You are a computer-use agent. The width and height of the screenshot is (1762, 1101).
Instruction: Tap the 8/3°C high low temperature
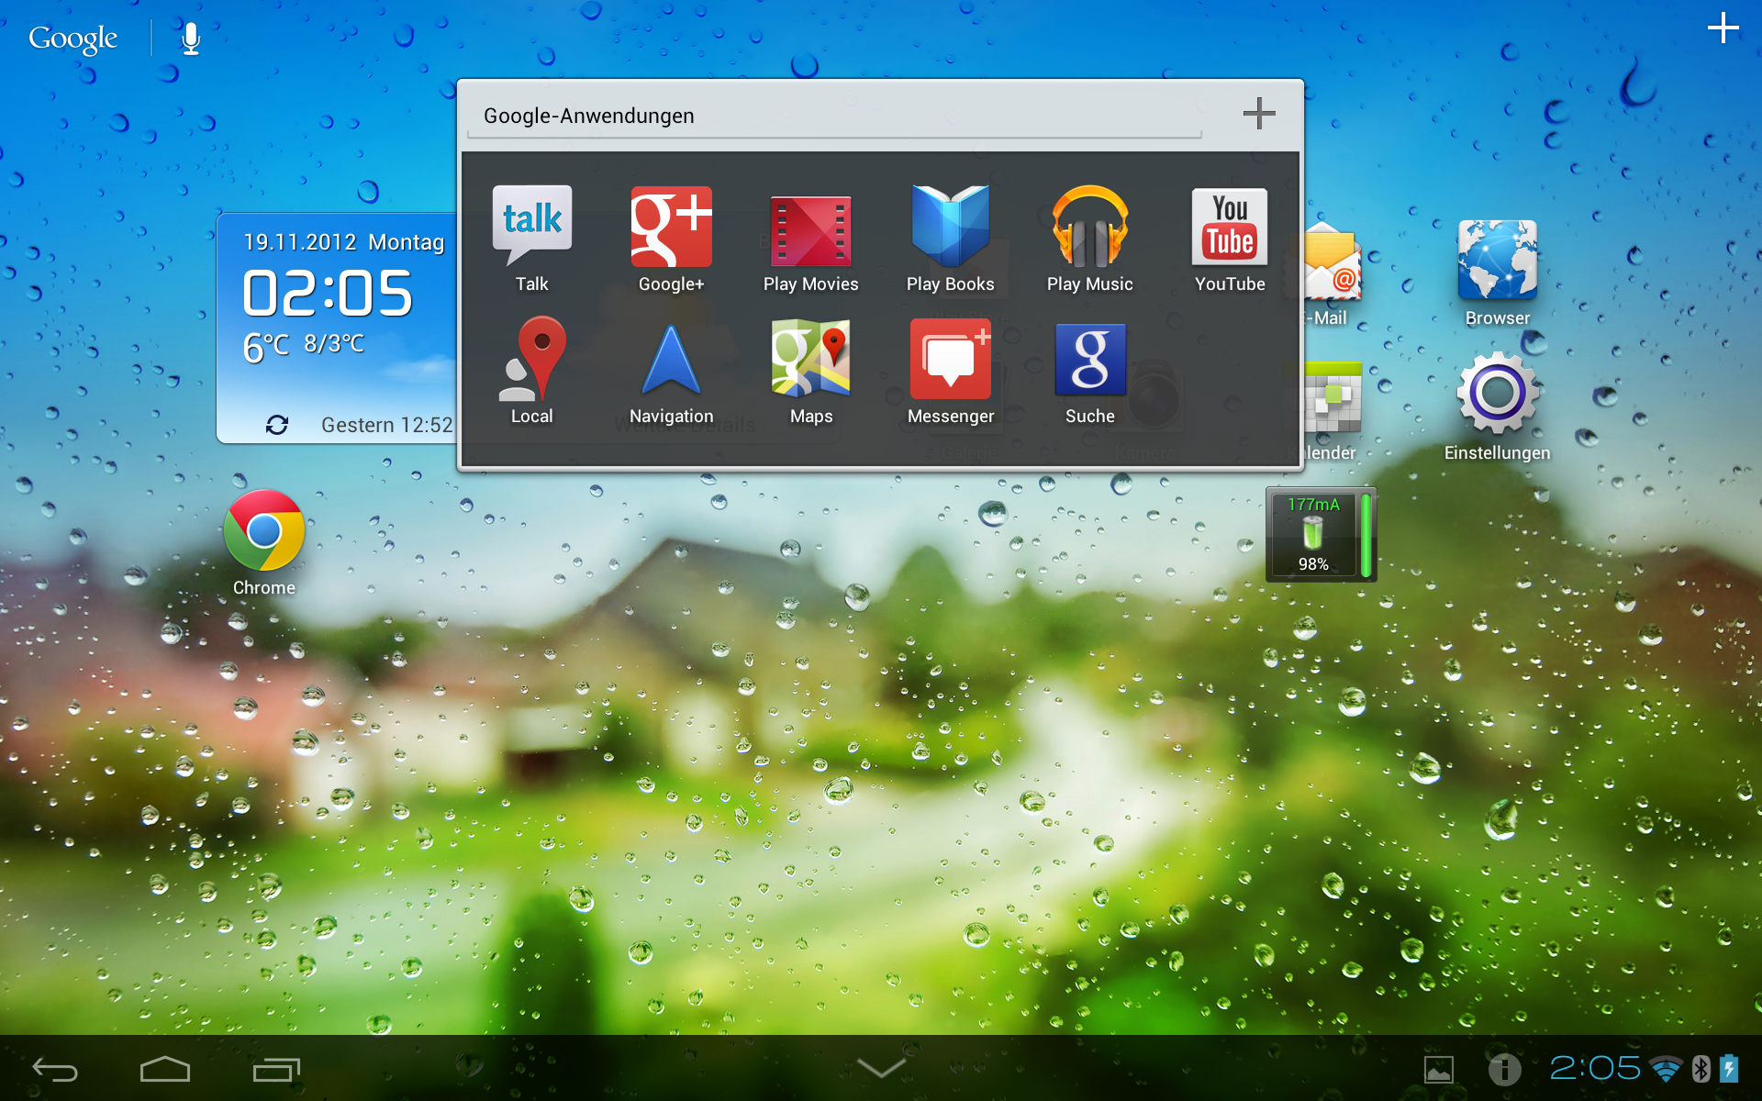coord(334,343)
